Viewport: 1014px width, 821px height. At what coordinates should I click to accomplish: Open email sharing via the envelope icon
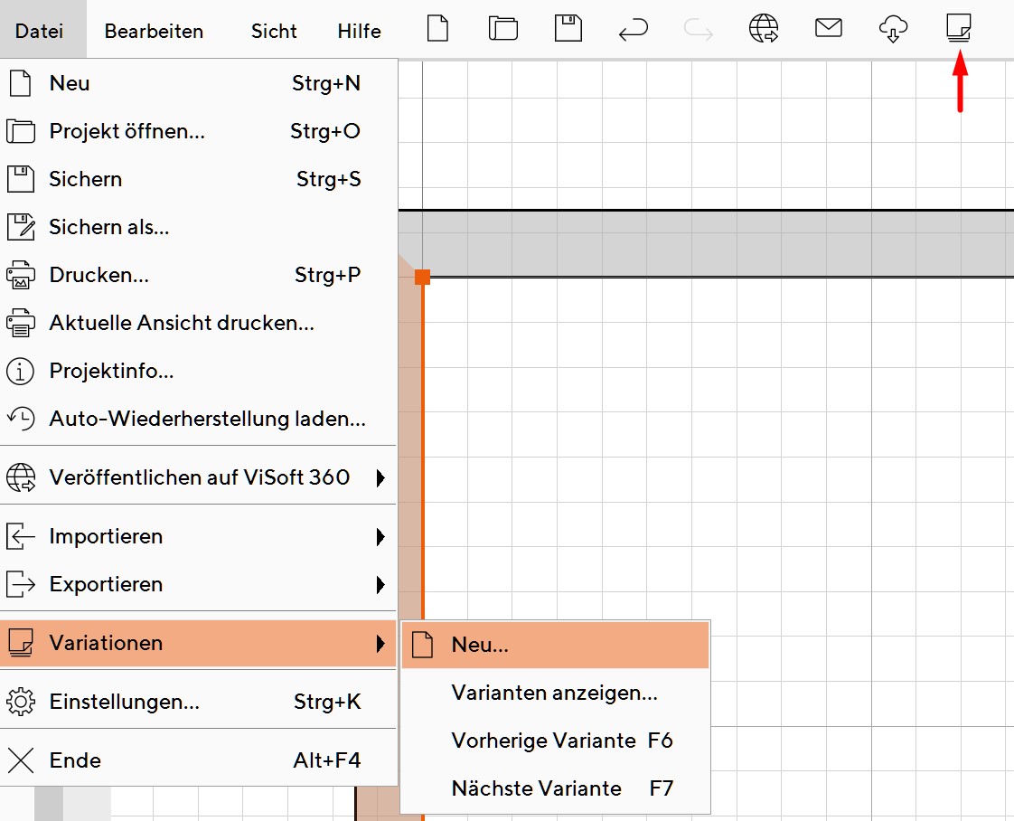tap(829, 28)
